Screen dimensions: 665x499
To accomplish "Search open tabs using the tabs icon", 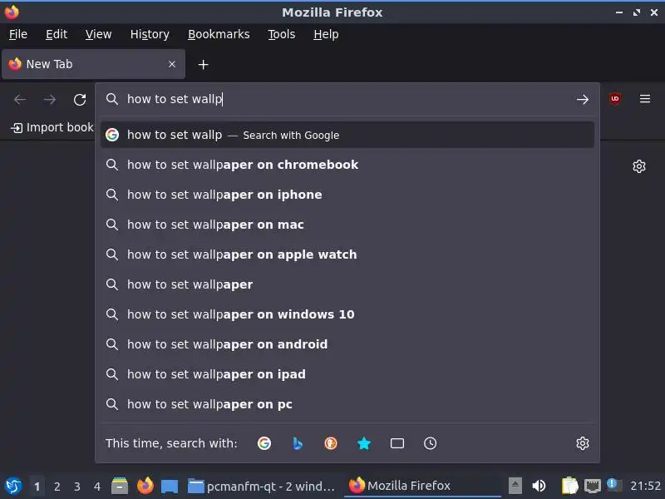I will click(397, 443).
